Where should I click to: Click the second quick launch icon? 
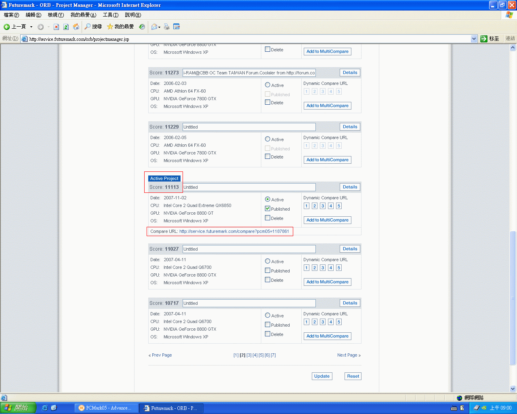point(54,408)
